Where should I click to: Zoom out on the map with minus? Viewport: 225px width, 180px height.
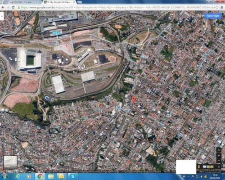[219, 161]
